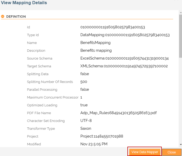This screenshot has width=182, height=156.
Task: Click the Project:11484550701988 value
Action: pyautogui.click(x=102, y=136)
